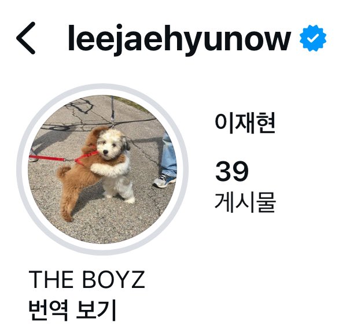Tap the leejaehyunow username title
Image resolution: width=346 pixels, height=329 pixels.
tap(179, 40)
